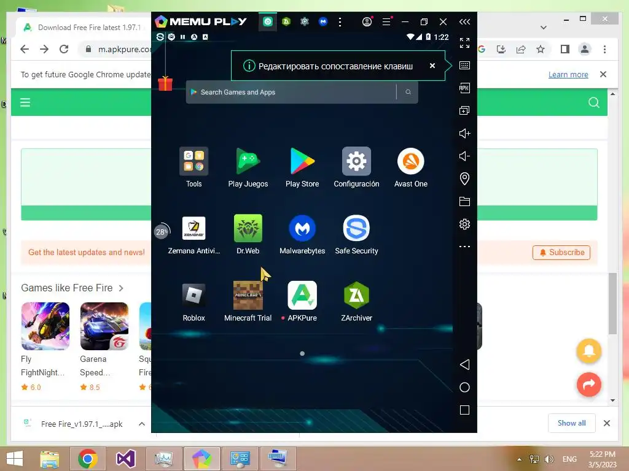Open the shared folder icon
The image size is (629, 471).
pos(464,201)
